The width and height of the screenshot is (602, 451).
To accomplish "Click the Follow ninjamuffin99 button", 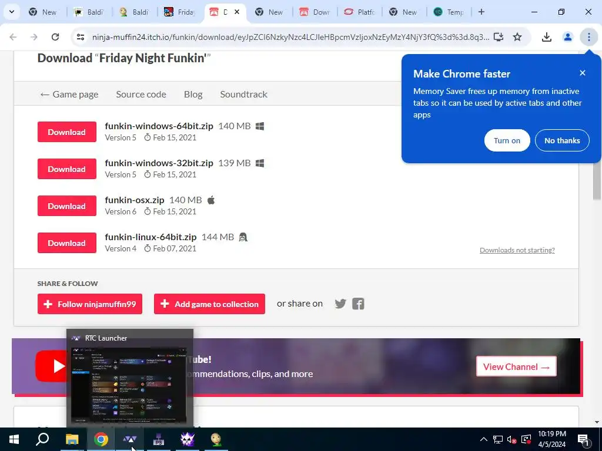I will [90, 304].
